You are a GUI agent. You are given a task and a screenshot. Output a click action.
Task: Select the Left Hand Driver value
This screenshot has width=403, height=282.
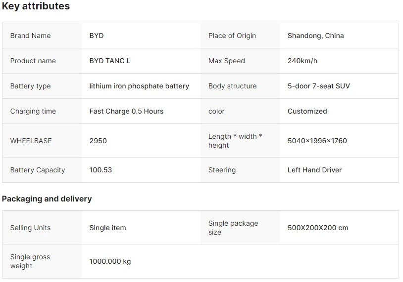tap(314, 170)
